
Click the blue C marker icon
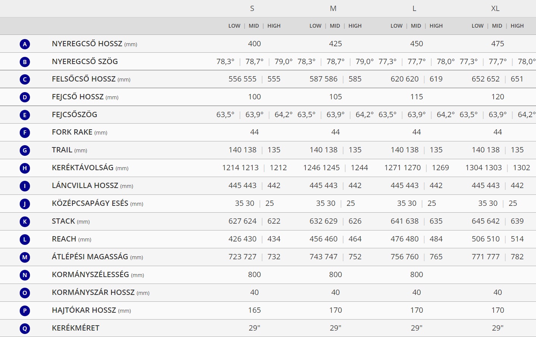point(25,80)
